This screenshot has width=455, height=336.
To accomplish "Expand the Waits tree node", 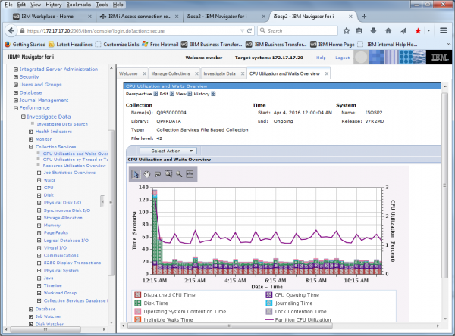I will (39, 180).
